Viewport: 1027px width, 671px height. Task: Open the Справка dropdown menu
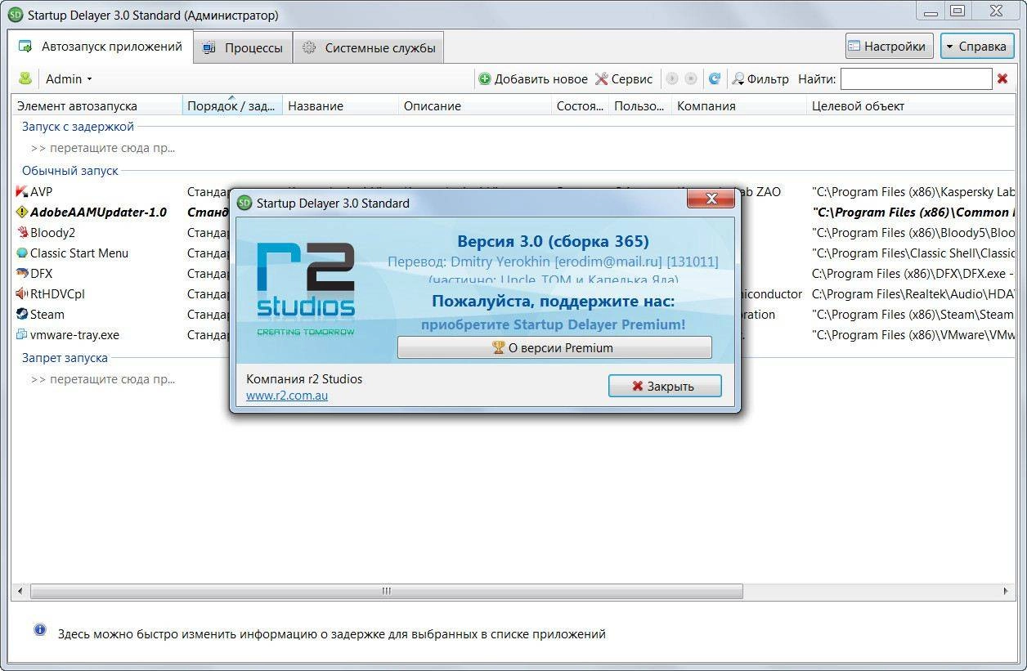click(x=977, y=47)
